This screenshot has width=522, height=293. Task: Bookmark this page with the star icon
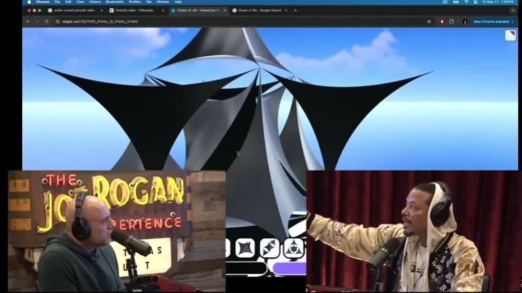click(429, 22)
